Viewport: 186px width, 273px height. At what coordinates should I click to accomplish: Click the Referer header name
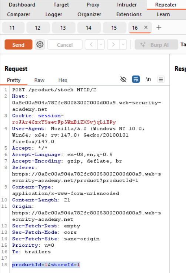[x=23, y=167]
